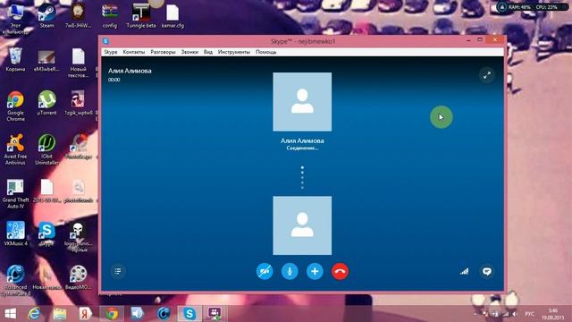Select the Grand Theft Auto IV shortcut
The height and width of the screenshot is (322, 572).
[15, 193]
